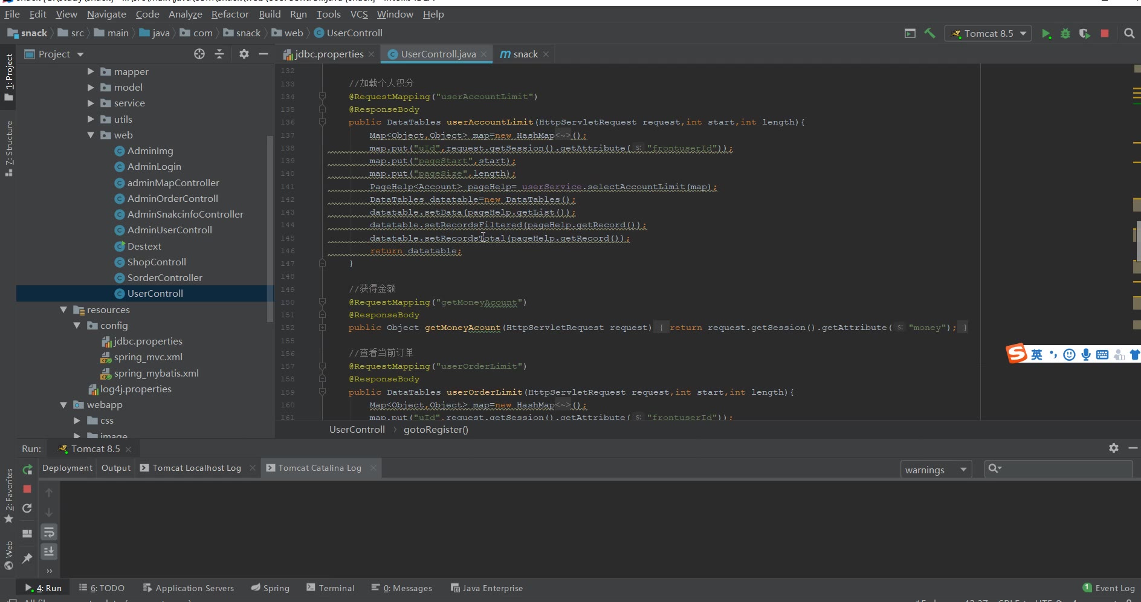Toggle soft-wrap in the Run console
Screen dimensions: 1141x602
click(x=49, y=532)
